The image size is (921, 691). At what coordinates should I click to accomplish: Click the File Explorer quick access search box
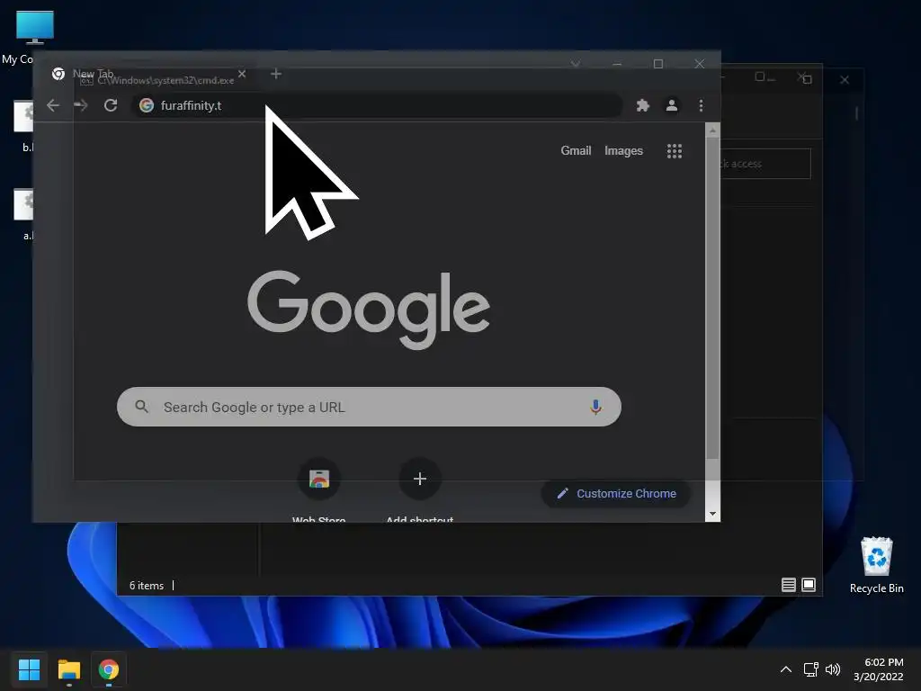click(765, 164)
